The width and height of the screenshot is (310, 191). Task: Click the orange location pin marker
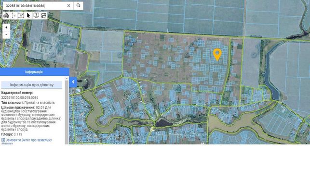tap(217, 54)
